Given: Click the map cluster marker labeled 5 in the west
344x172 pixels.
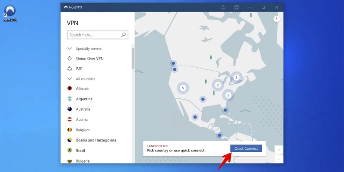Looking at the screenshot, I should pos(183,88).
